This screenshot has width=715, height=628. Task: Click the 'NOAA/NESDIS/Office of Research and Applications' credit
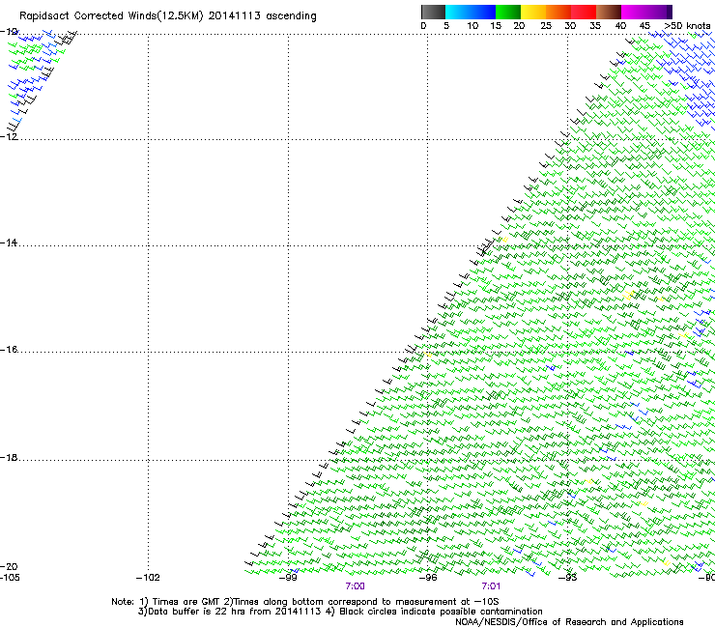tap(569, 622)
